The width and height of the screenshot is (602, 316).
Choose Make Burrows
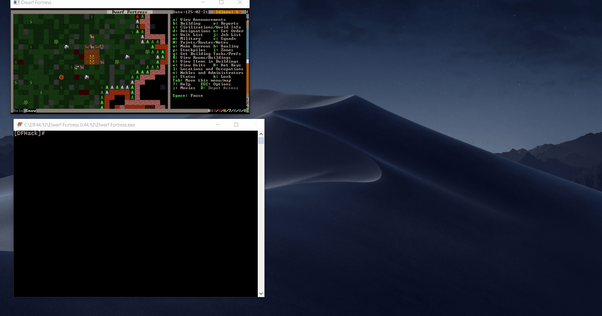pos(192,46)
